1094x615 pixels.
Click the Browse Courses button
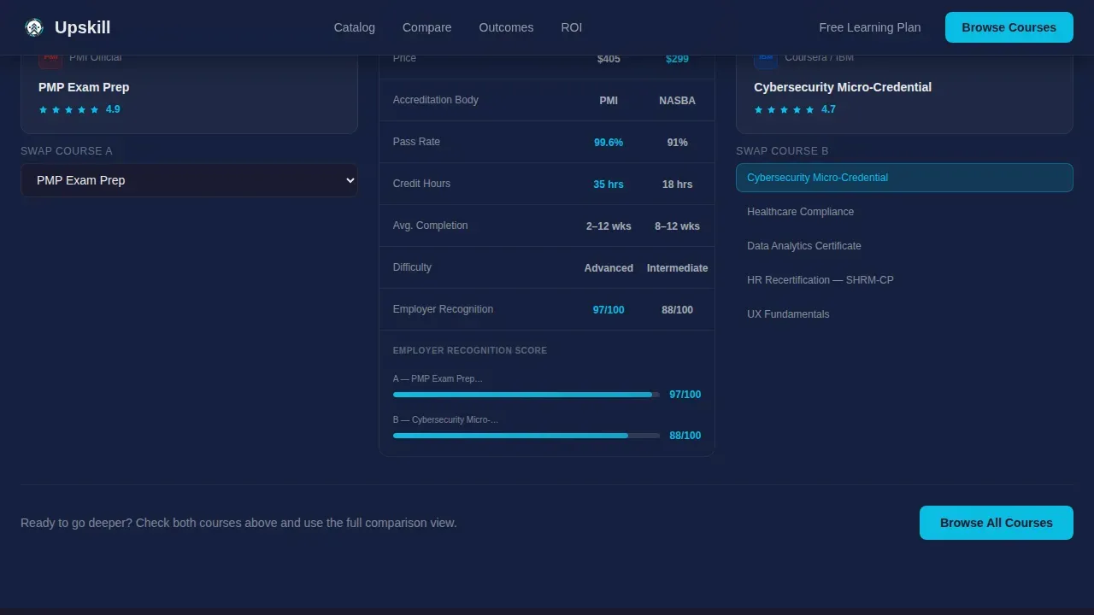1009,27
